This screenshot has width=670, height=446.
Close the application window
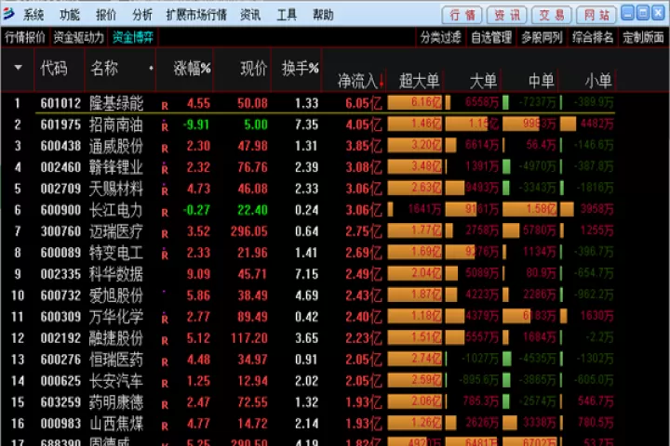point(659,13)
